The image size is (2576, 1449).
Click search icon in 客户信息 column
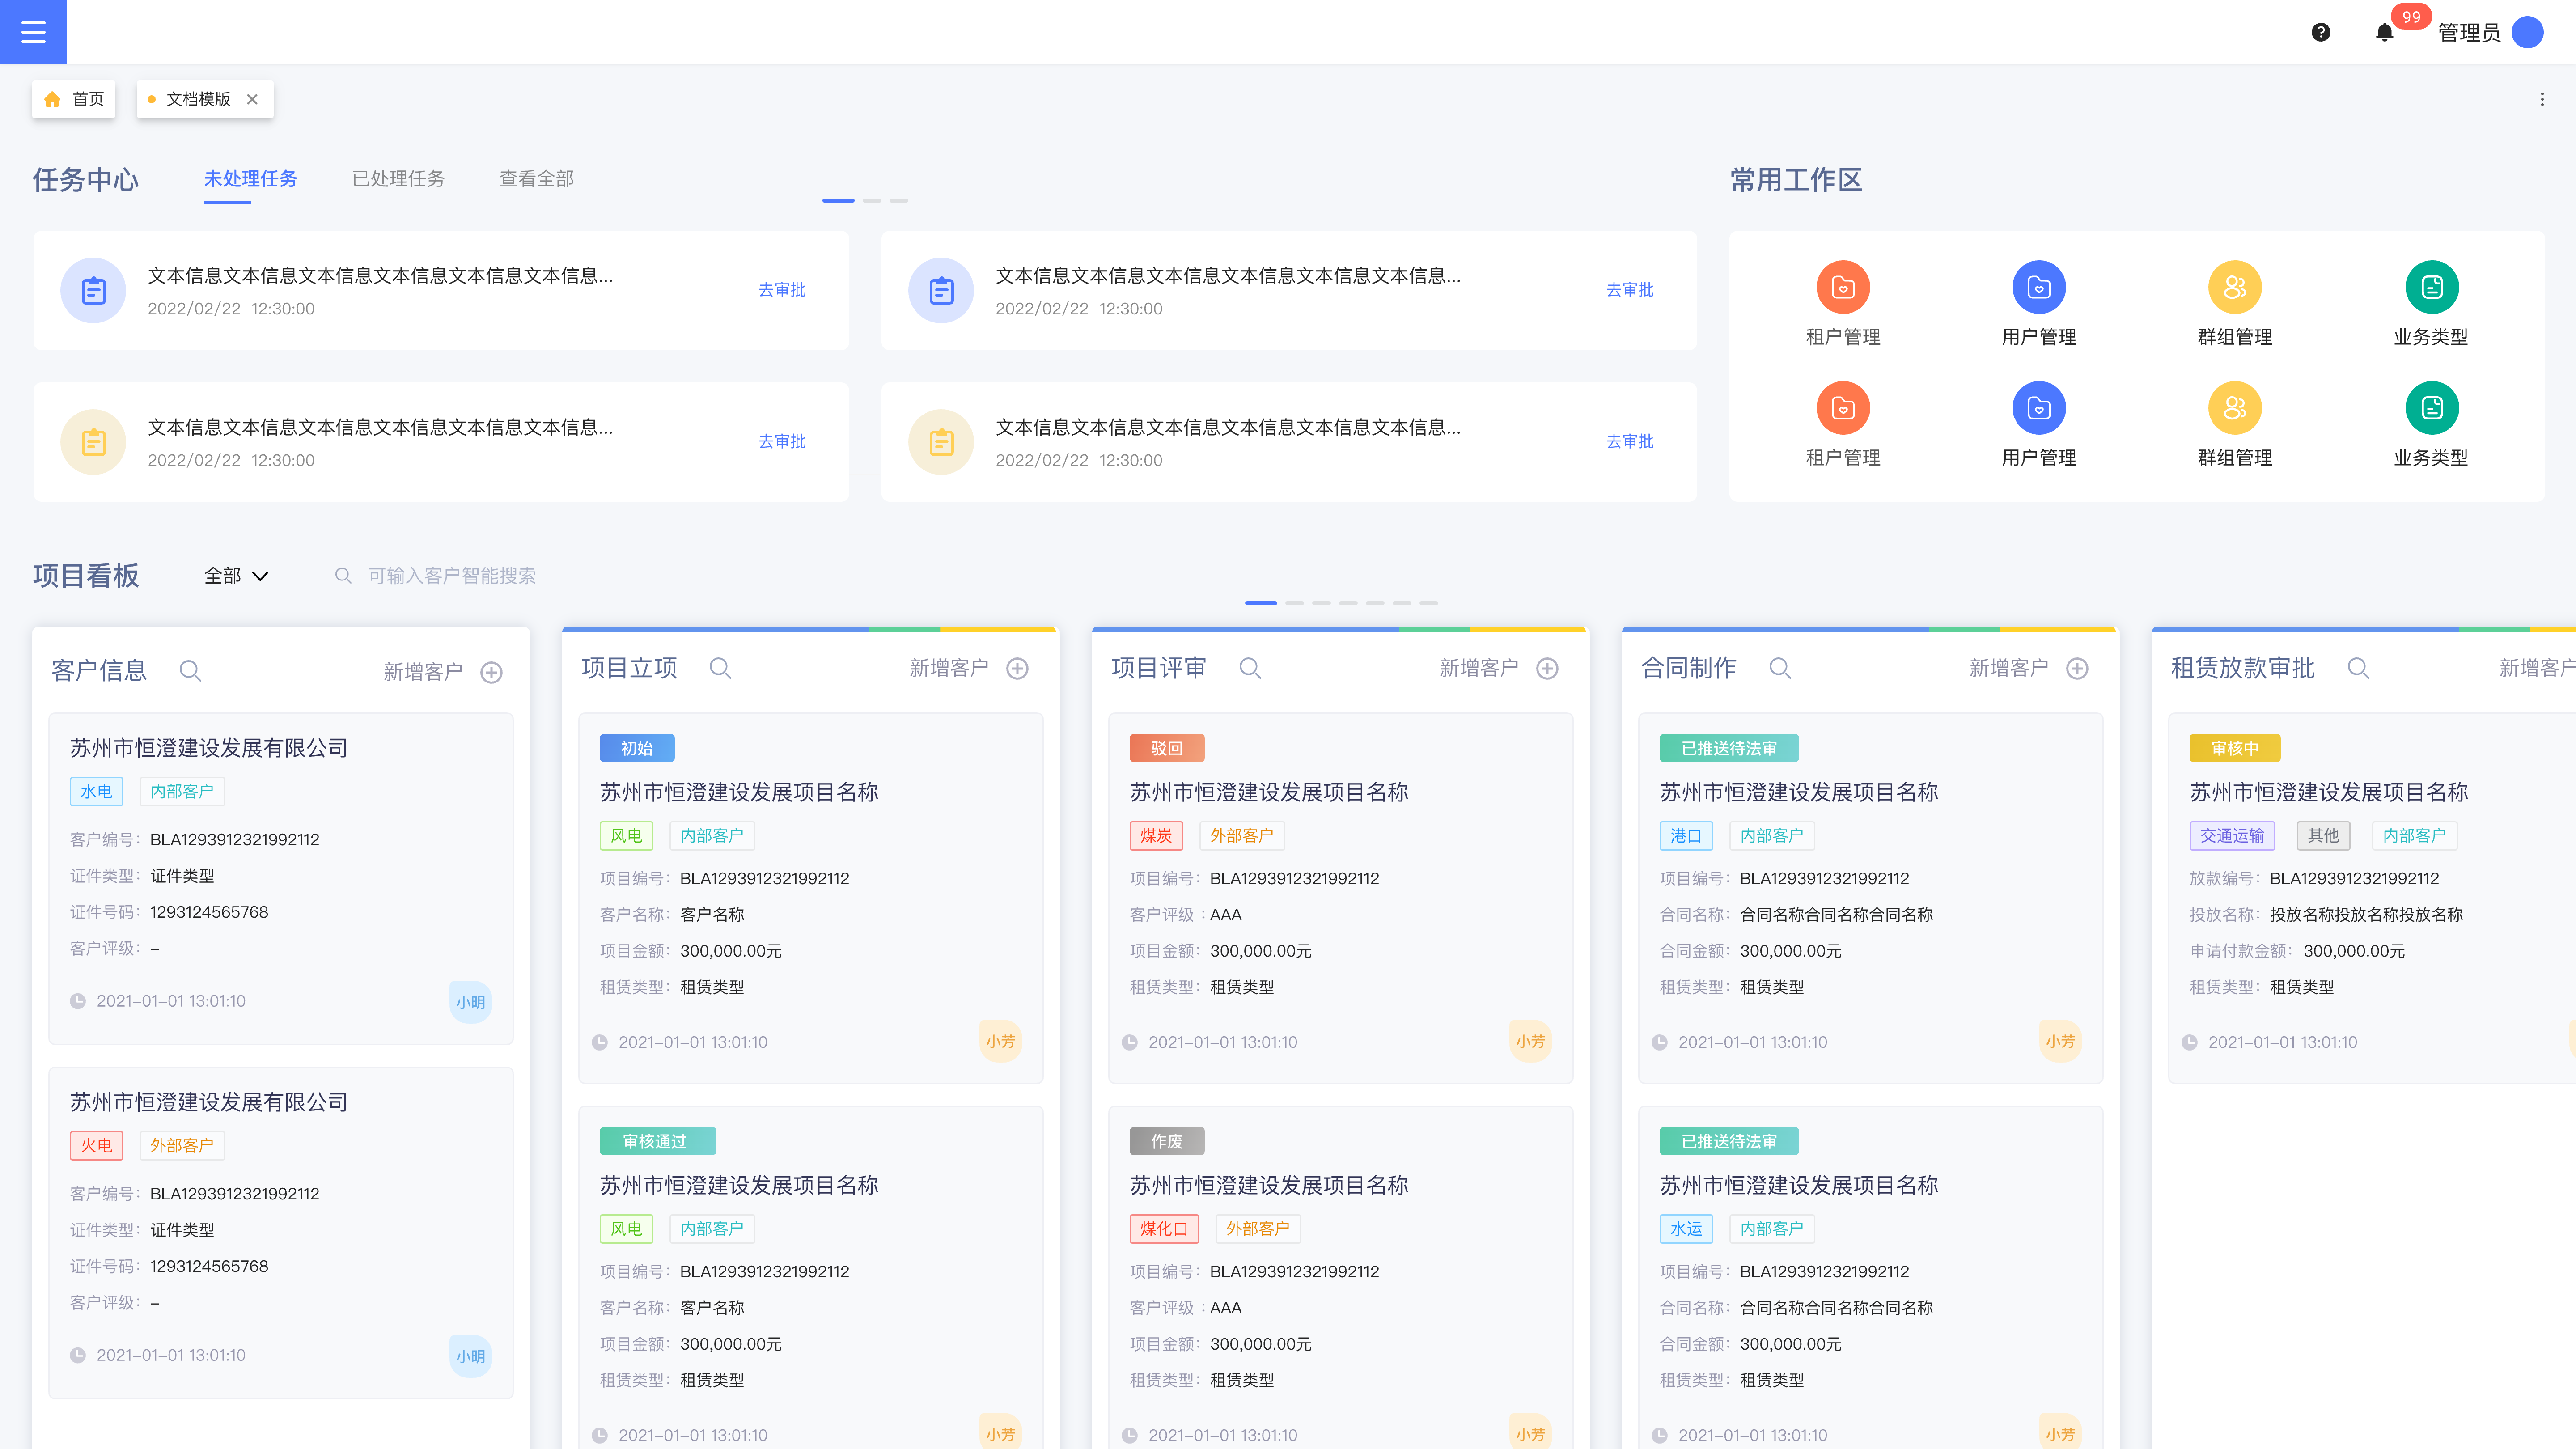tap(190, 671)
